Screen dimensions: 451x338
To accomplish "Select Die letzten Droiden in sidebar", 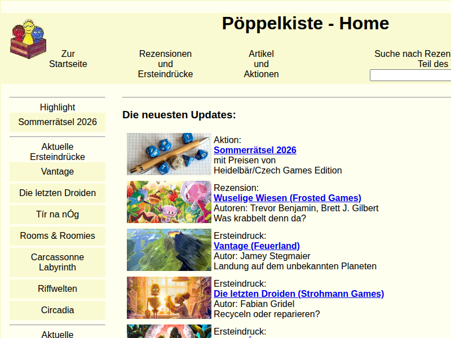I will tap(58, 193).
